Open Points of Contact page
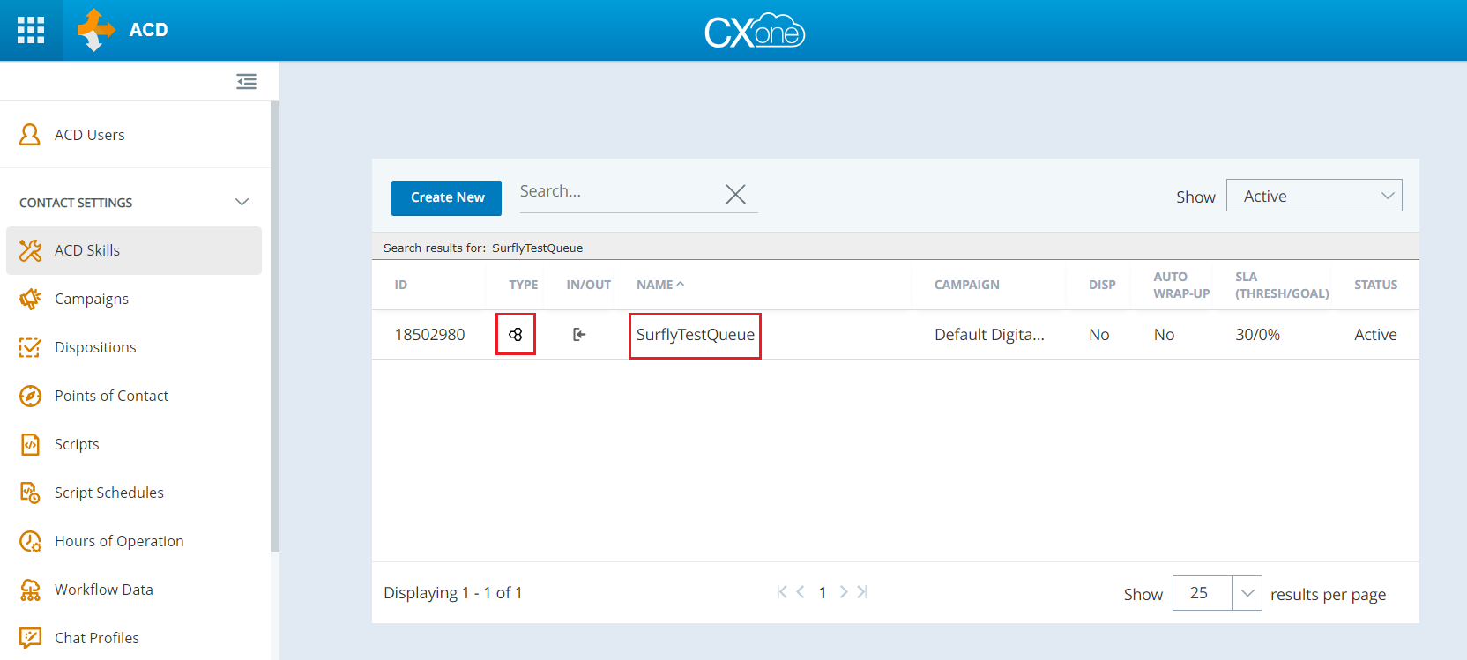This screenshot has height=660, width=1467. pos(111,396)
